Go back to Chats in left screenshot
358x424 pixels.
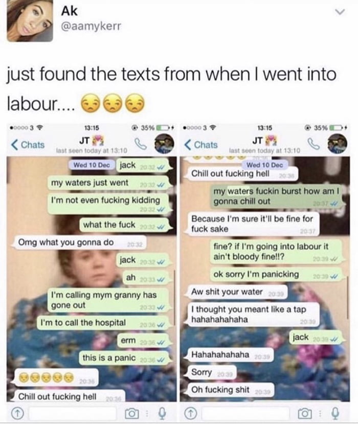tap(28, 145)
